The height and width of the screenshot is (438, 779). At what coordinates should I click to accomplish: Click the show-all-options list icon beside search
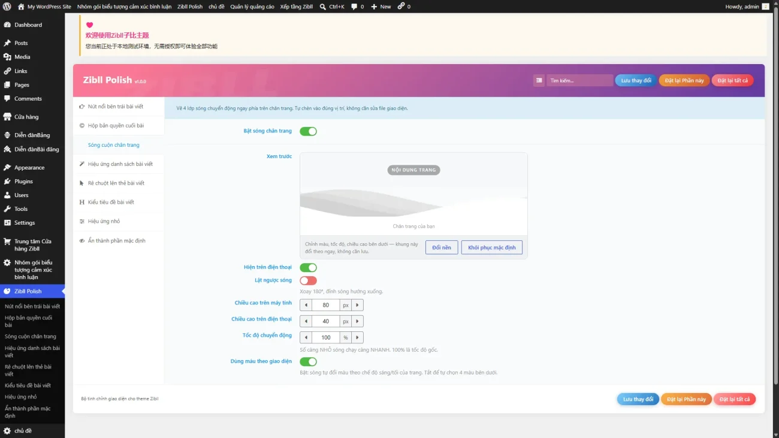tap(539, 80)
